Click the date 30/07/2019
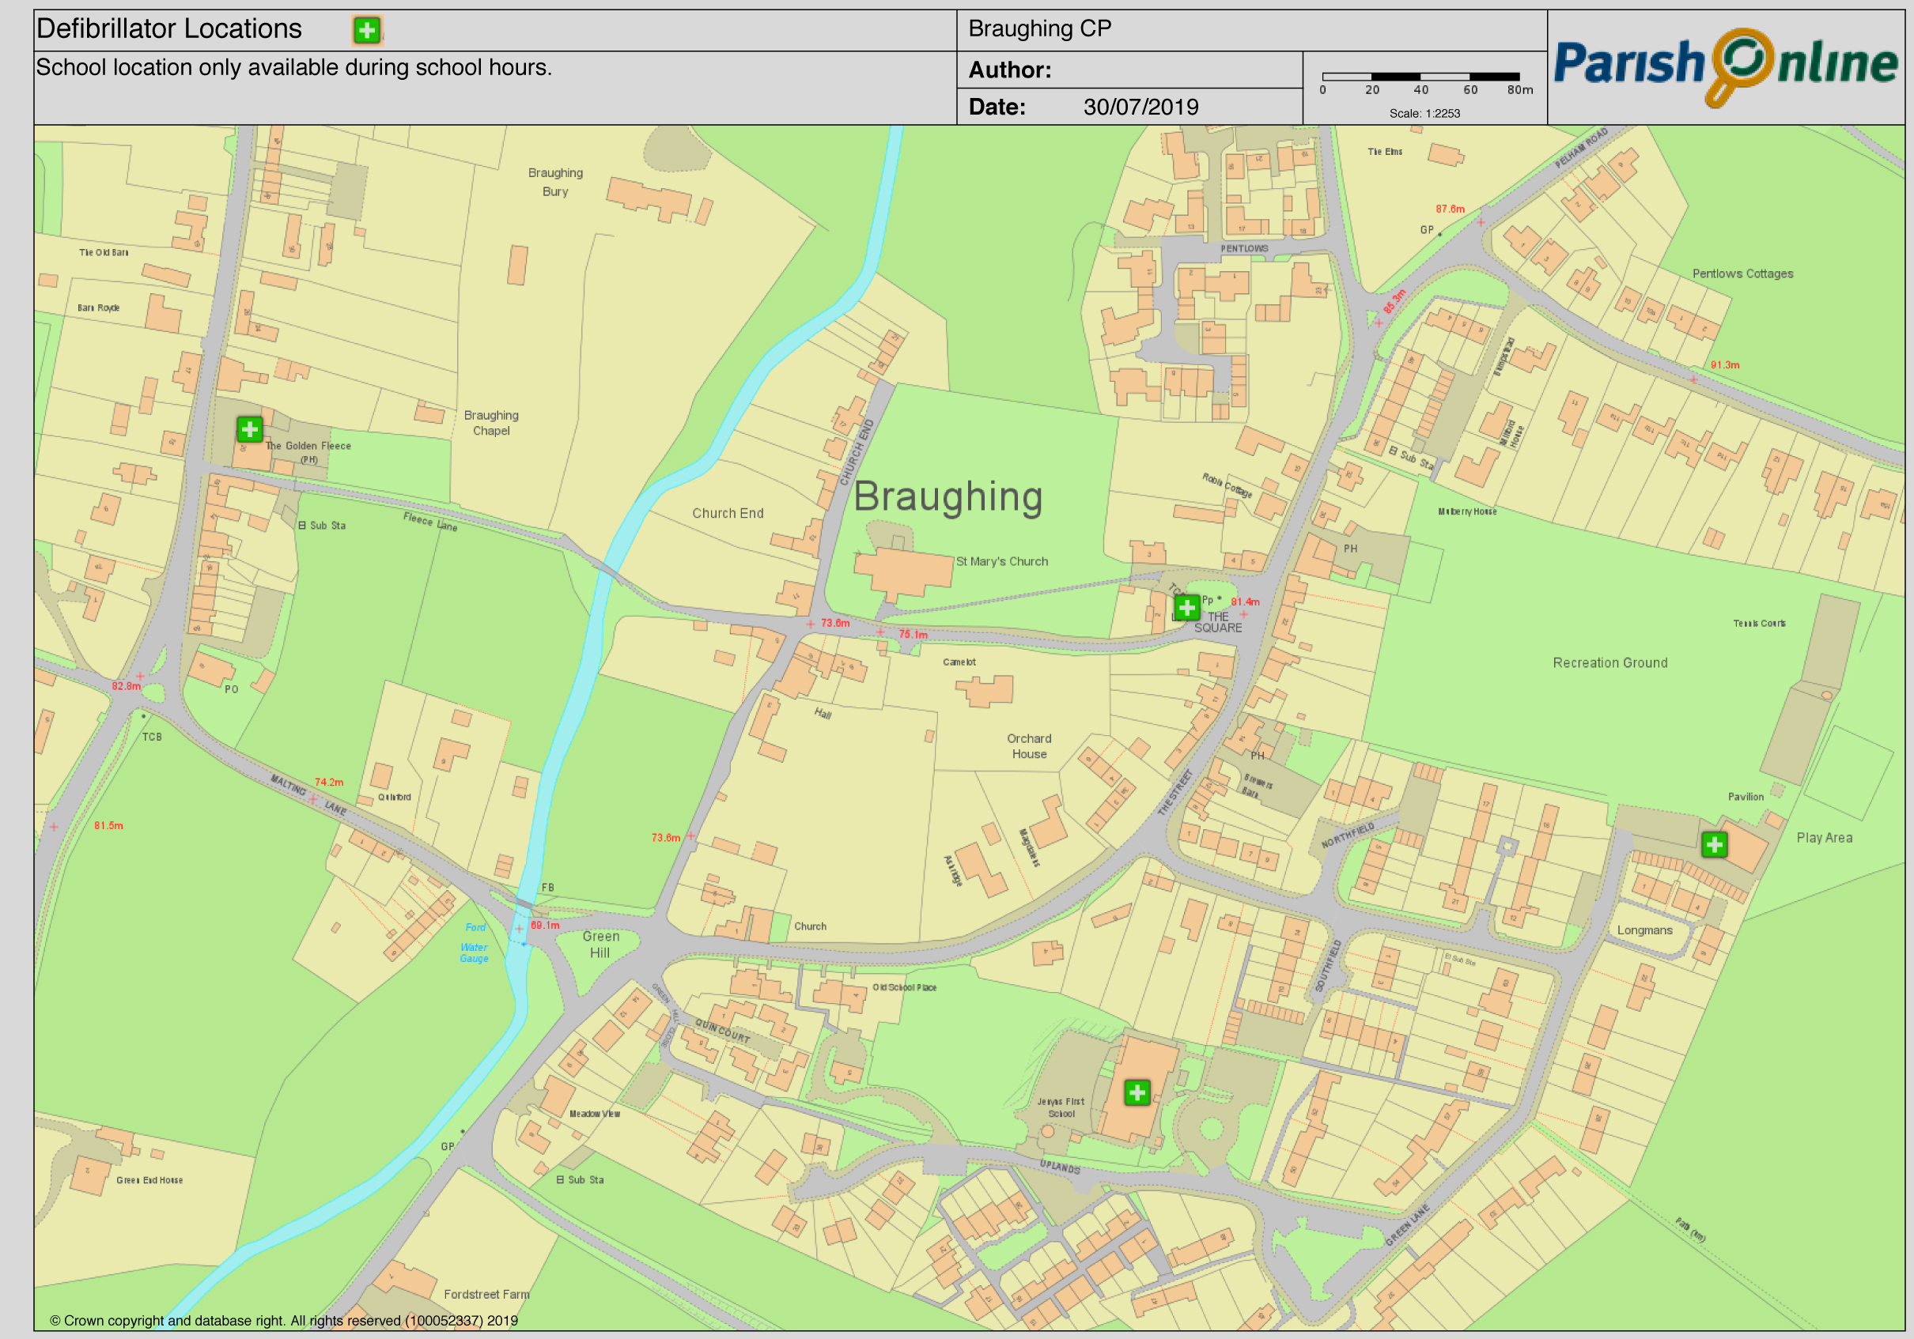The width and height of the screenshot is (1914, 1339). pos(1140,107)
